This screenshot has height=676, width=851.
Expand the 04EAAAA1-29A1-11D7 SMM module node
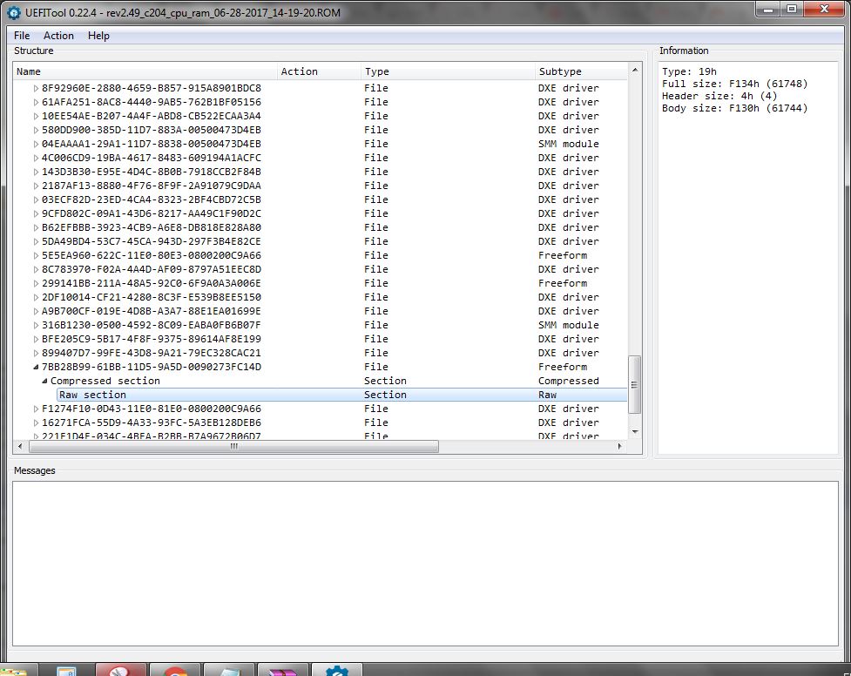[36, 144]
